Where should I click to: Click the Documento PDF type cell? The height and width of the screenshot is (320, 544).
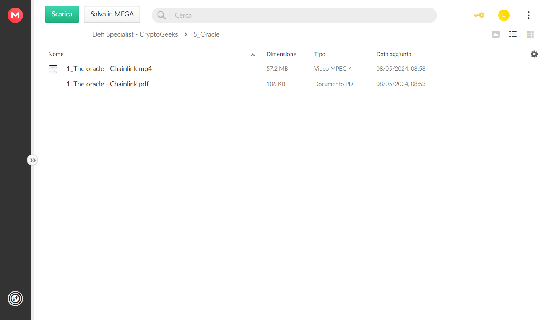click(x=335, y=84)
